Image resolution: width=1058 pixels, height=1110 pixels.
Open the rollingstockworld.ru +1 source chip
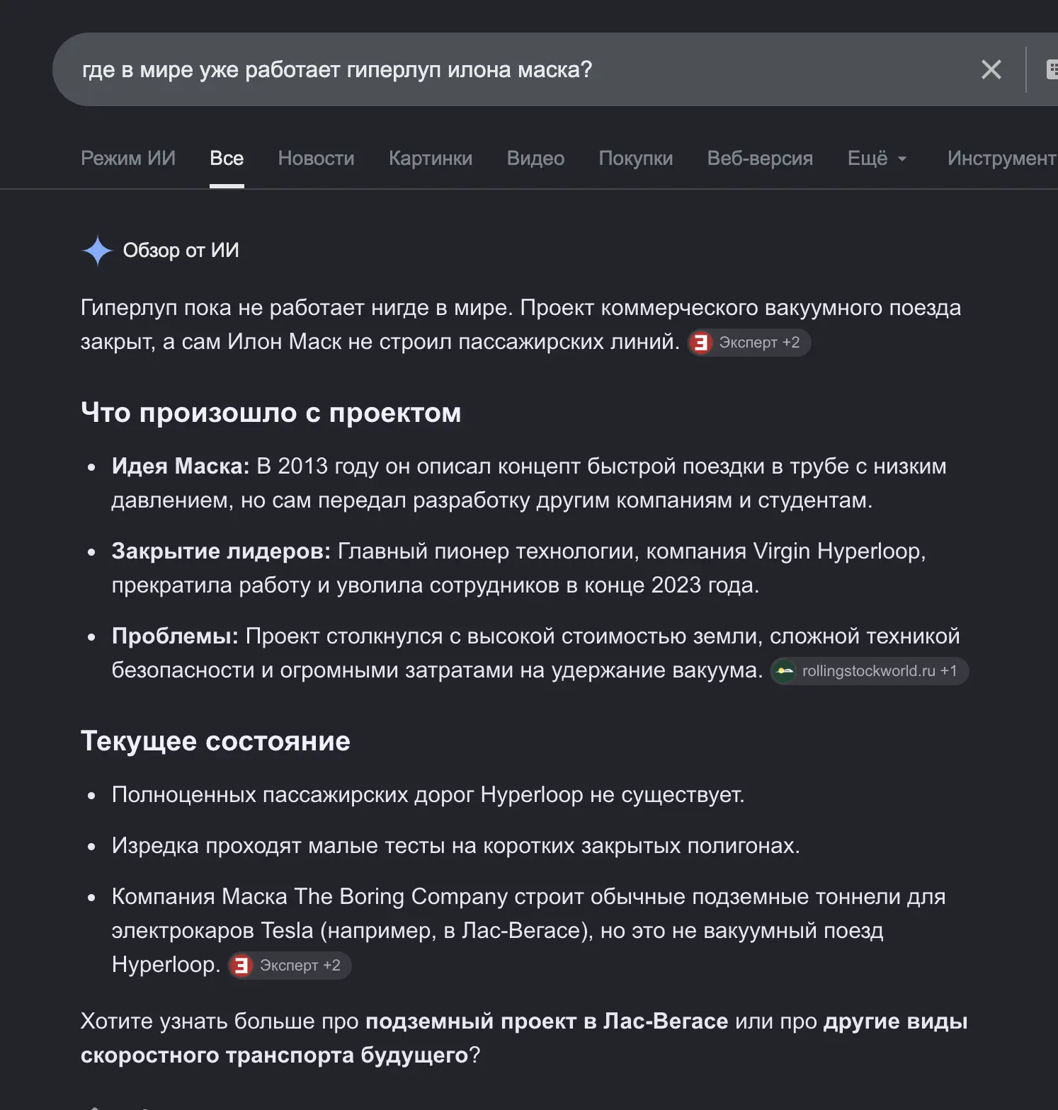pos(869,671)
